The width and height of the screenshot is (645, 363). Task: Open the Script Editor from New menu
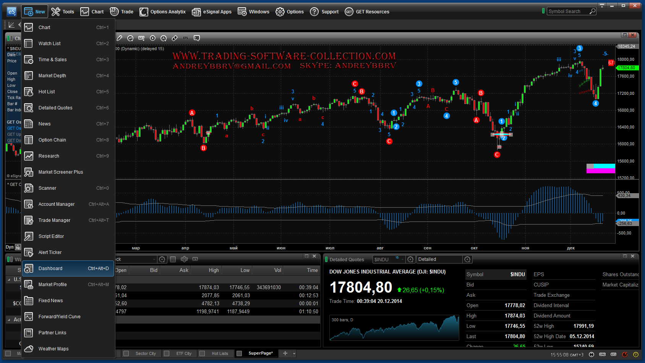51,236
